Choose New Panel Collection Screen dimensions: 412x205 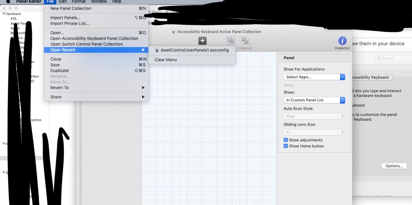pos(96,8)
